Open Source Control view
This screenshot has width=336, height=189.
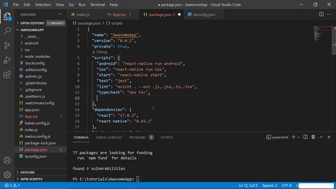(7, 45)
